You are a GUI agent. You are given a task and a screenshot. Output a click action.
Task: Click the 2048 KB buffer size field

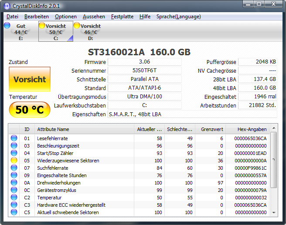258,62
